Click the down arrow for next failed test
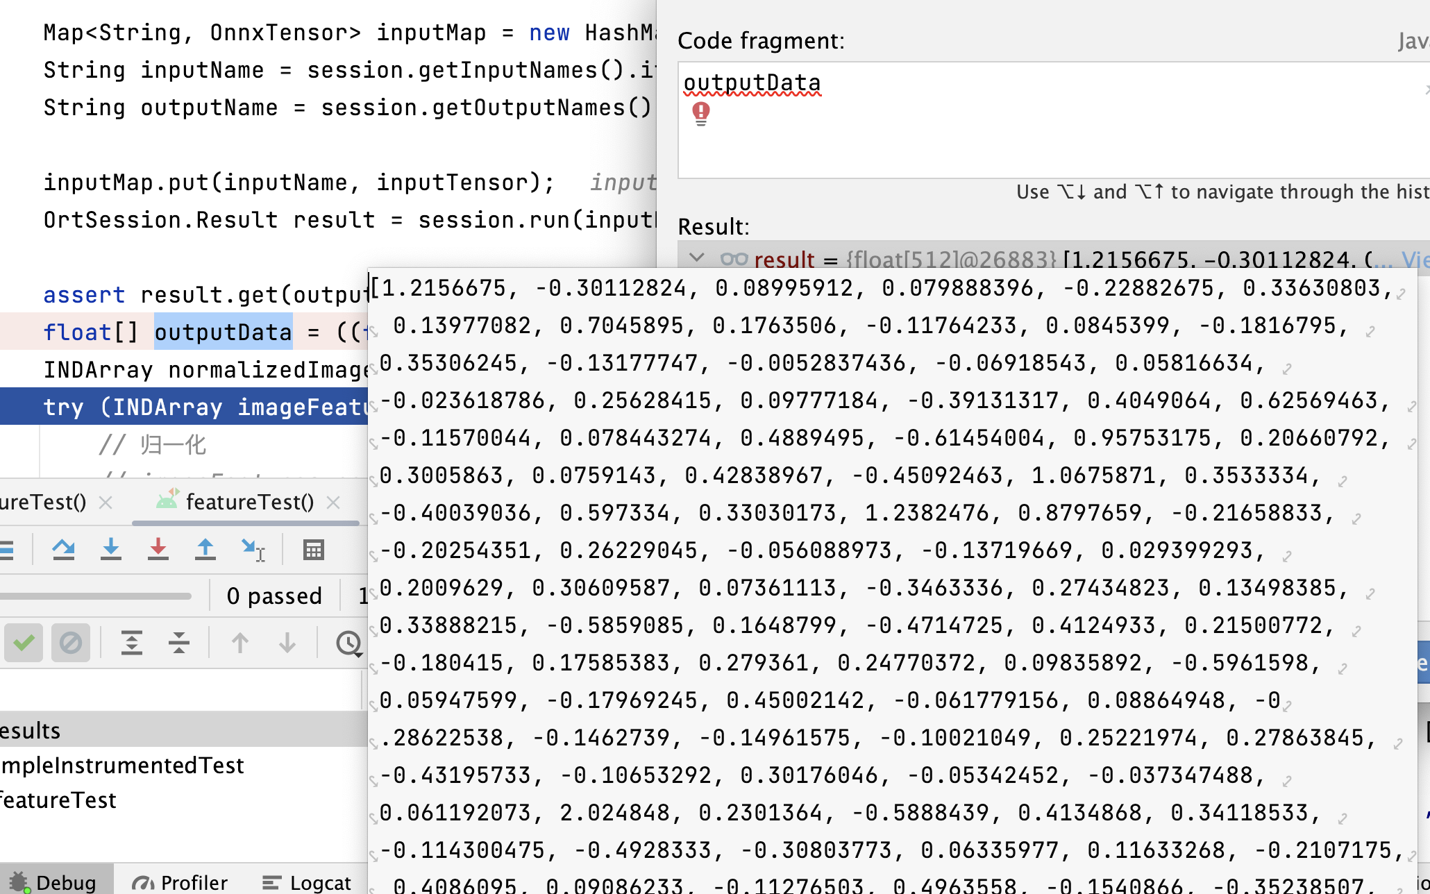The image size is (1430, 894). (x=287, y=643)
